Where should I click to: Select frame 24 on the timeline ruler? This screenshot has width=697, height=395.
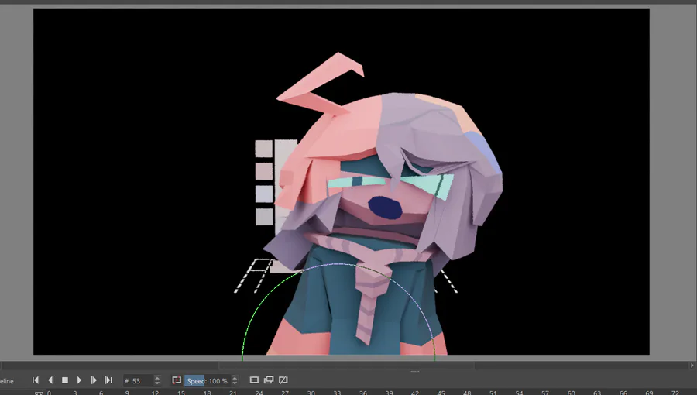(x=259, y=393)
